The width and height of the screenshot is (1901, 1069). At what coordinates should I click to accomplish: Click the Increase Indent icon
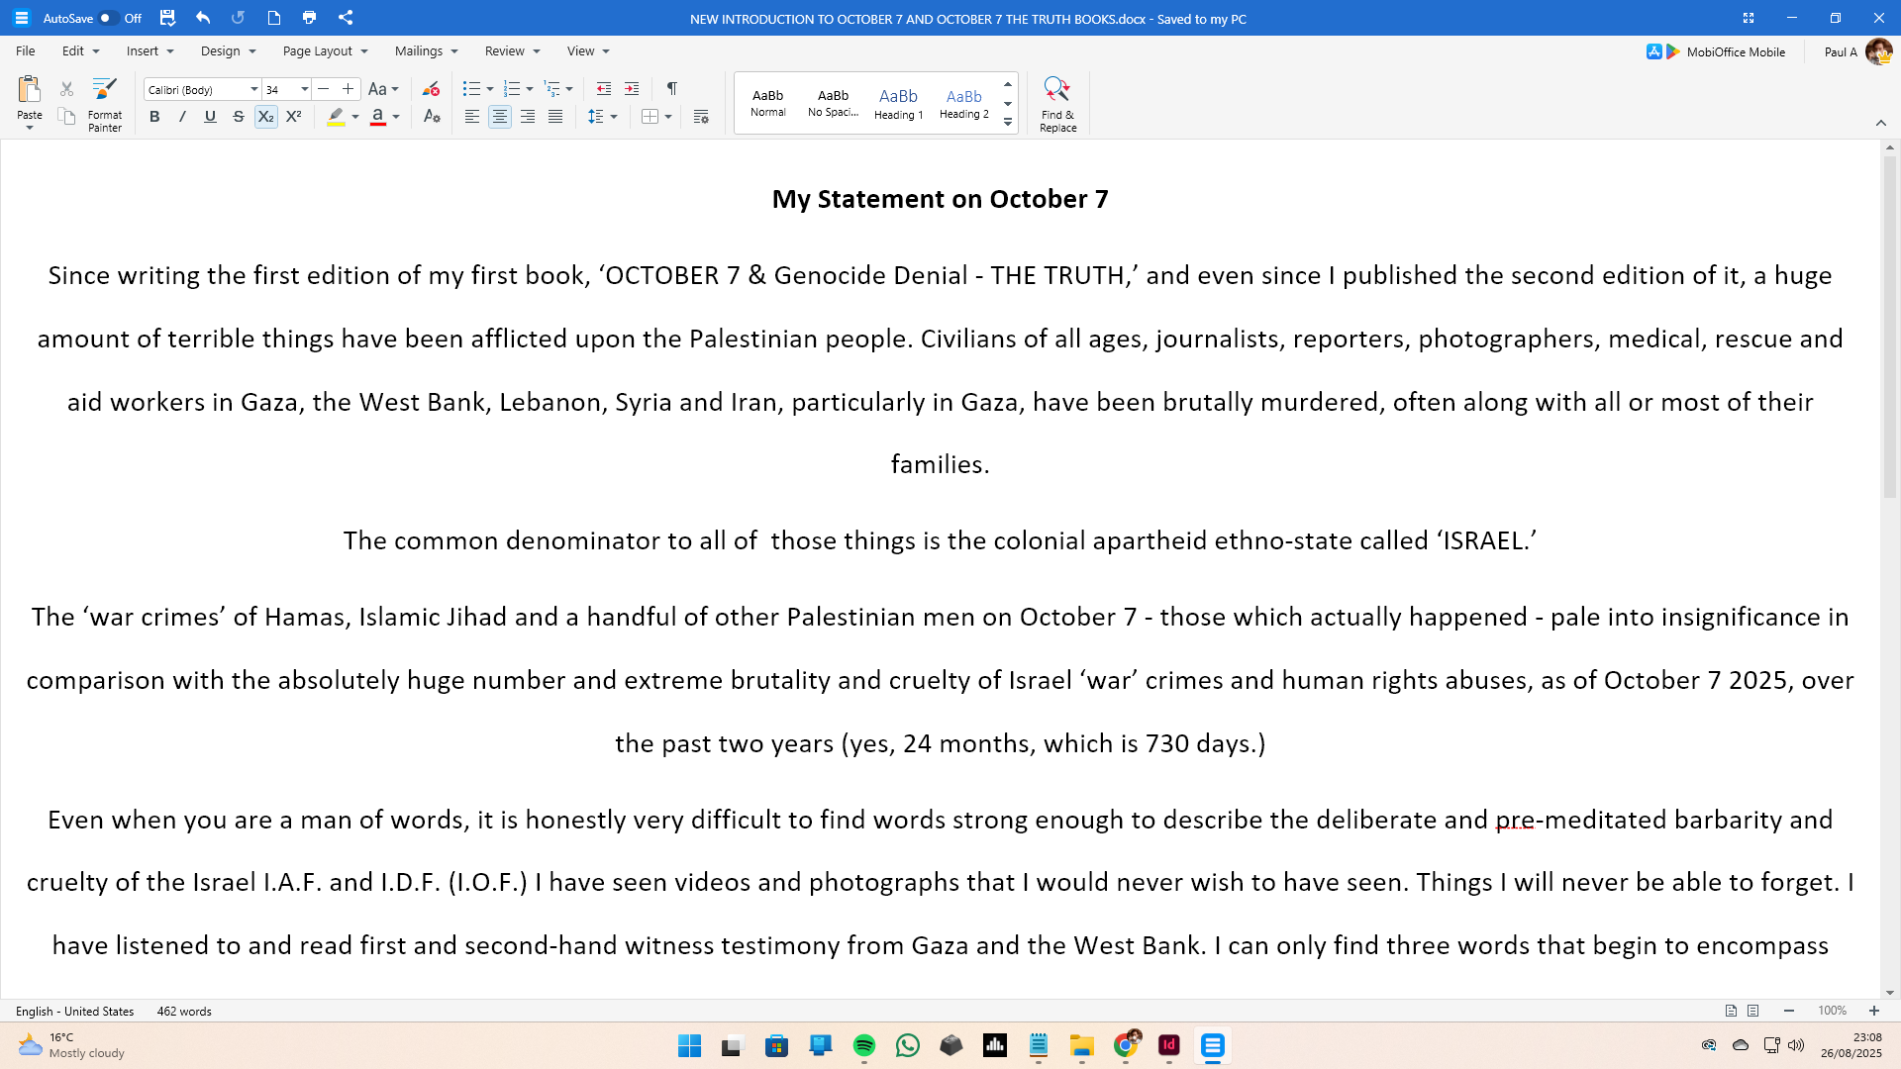pyautogui.click(x=632, y=89)
